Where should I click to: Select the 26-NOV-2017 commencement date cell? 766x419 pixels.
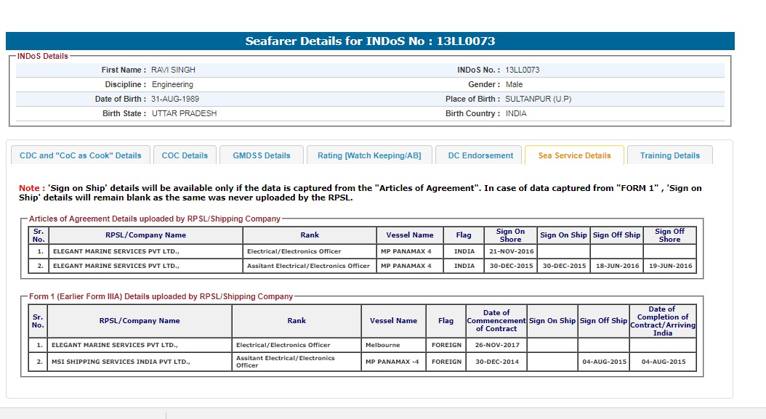tap(496, 345)
